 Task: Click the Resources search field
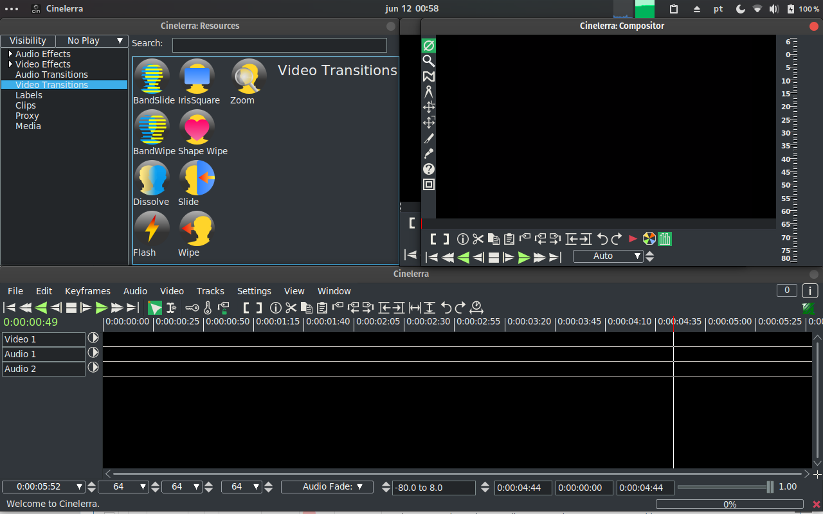pyautogui.click(x=279, y=45)
